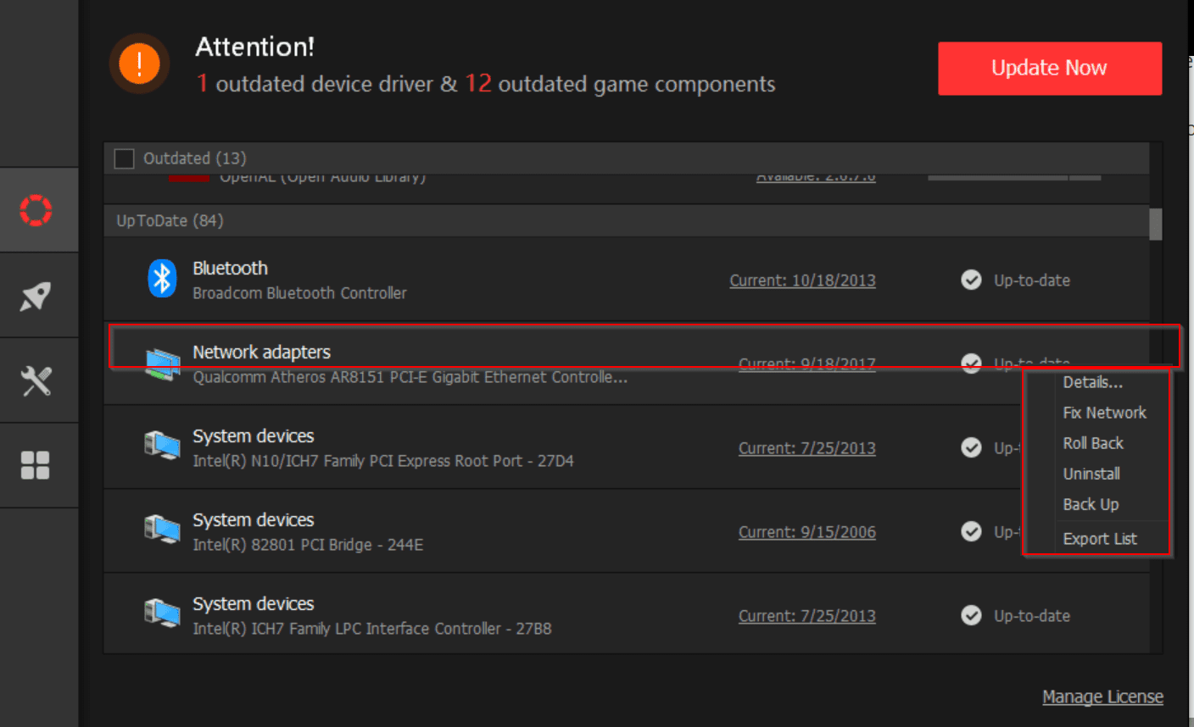Click the checkmark icon in 82801 PCI Bridge row
This screenshot has height=727, width=1194.
[x=971, y=531]
